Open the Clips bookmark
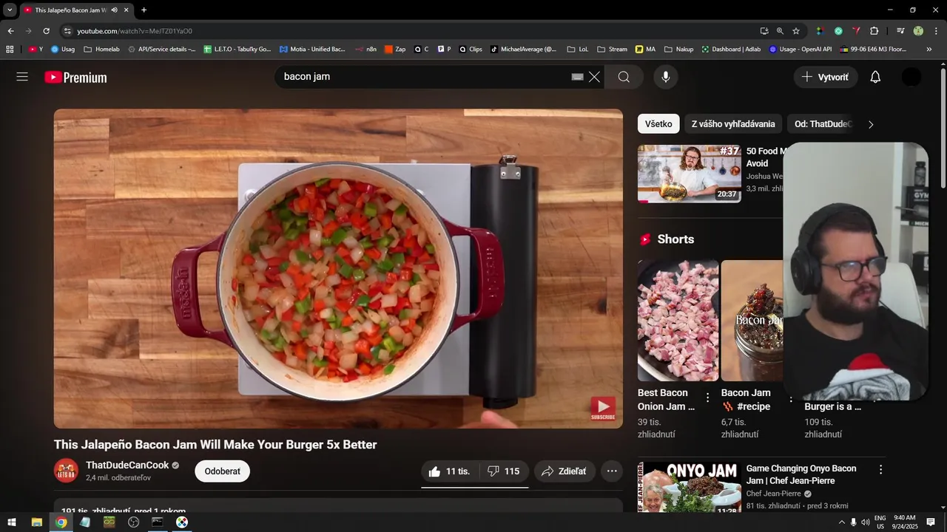The width and height of the screenshot is (947, 532). (471, 50)
